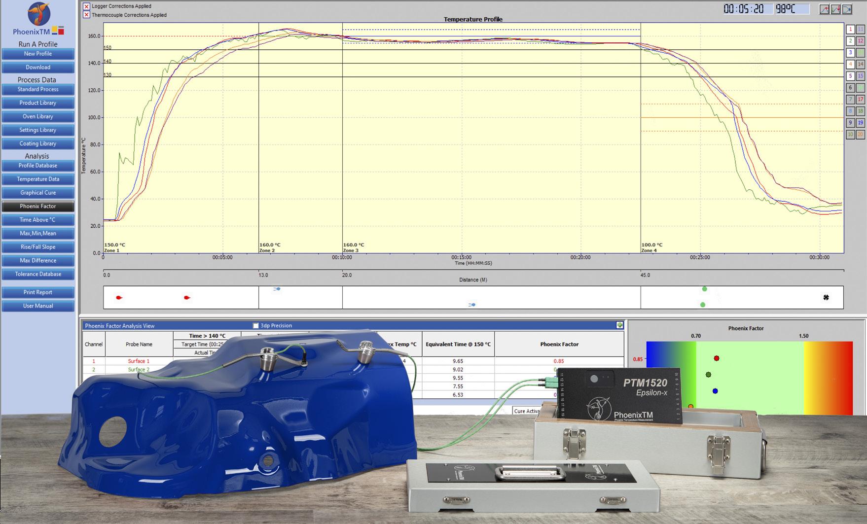Image resolution: width=867 pixels, height=524 pixels.
Task: Open the Product Library
Action: click(38, 103)
